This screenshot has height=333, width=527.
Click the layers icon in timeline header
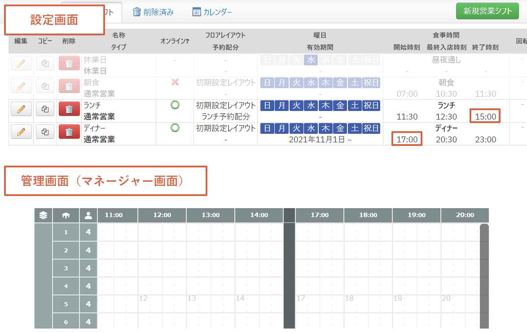point(43,215)
